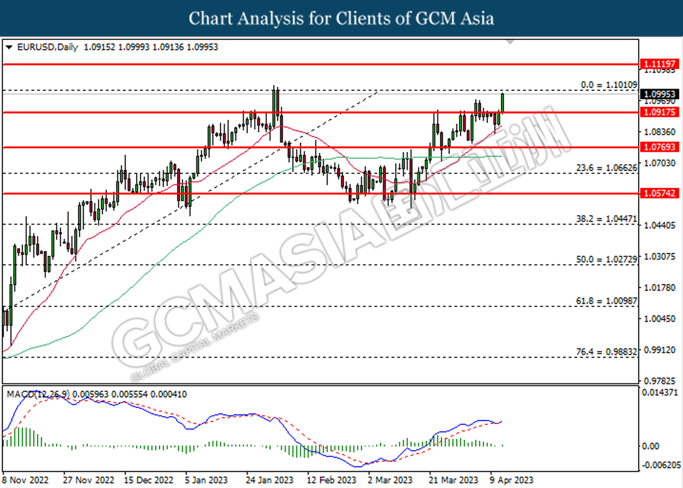Select the 1.04405 price axis value
This screenshot has height=488, width=683.
click(659, 226)
